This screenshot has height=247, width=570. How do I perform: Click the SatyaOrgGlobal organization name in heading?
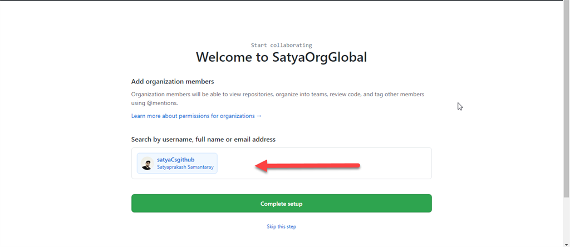click(319, 57)
